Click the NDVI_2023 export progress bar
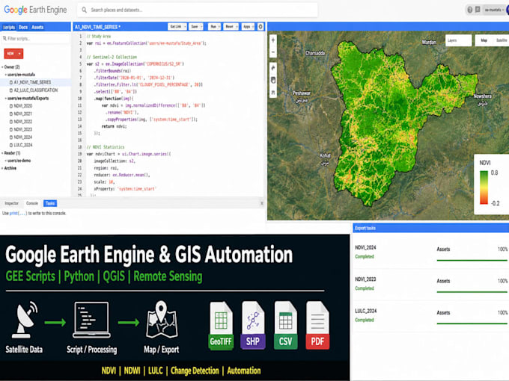Screen dimensions: 509x381 point(472,292)
